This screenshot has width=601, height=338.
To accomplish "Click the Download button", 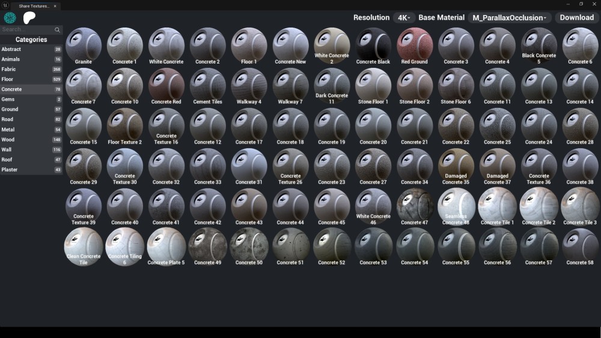I will click(x=577, y=17).
